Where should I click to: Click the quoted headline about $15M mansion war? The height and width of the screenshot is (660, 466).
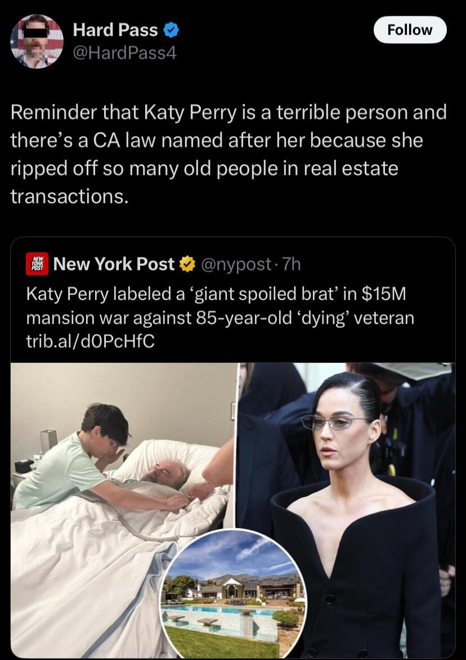coord(220,306)
